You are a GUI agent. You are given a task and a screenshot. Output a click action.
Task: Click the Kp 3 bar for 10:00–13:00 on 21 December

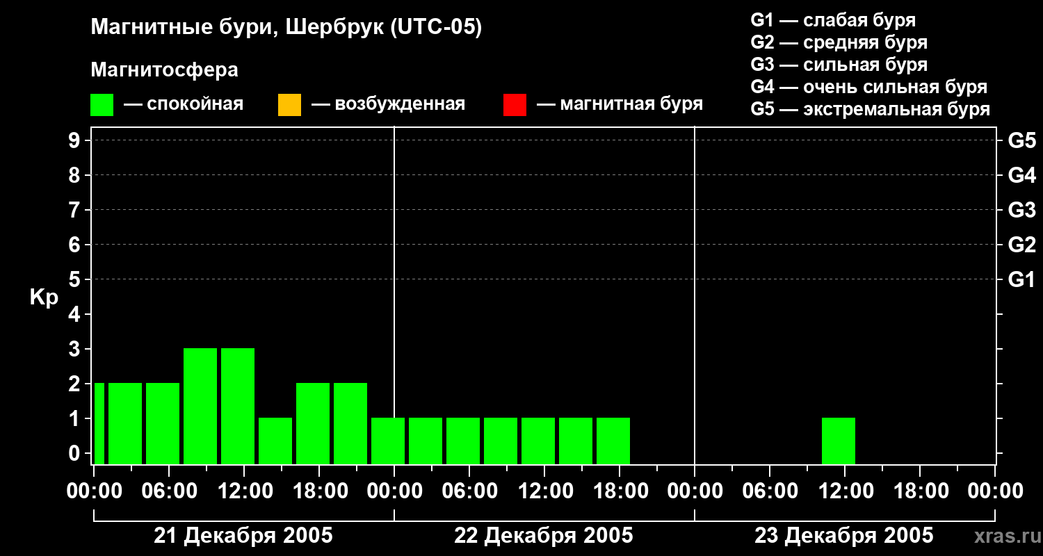tap(238, 406)
